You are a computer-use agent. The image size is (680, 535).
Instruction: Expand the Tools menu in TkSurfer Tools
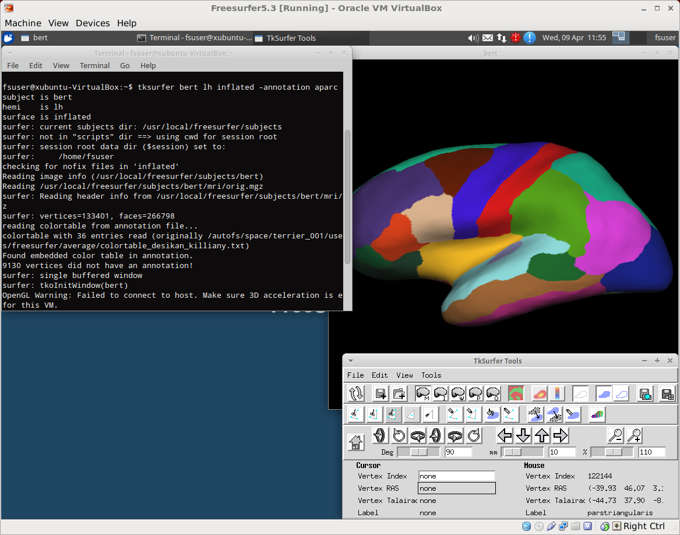431,375
